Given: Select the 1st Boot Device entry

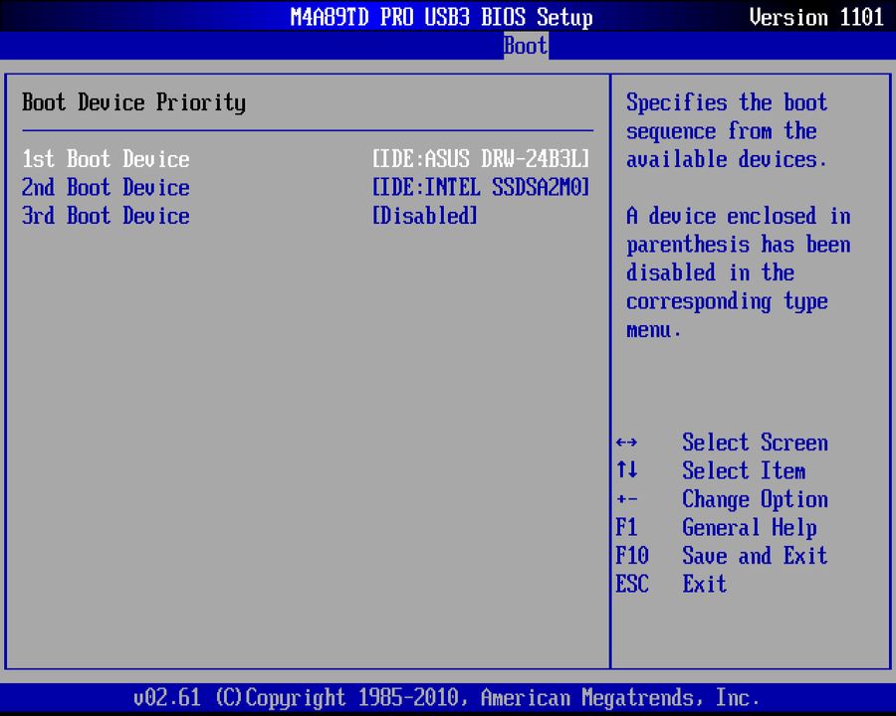Looking at the screenshot, I should [106, 159].
